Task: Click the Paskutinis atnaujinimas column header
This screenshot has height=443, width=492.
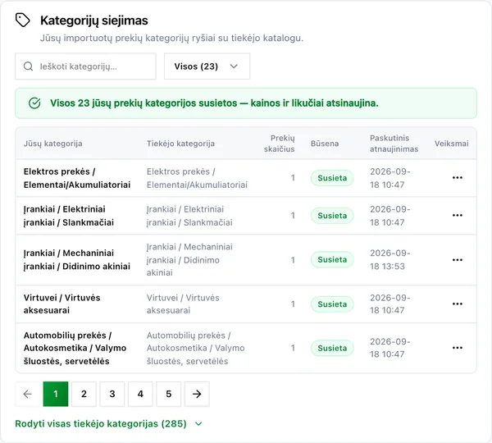Action: (394, 144)
